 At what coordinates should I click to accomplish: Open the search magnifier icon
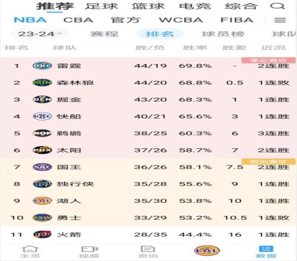click(277, 6)
